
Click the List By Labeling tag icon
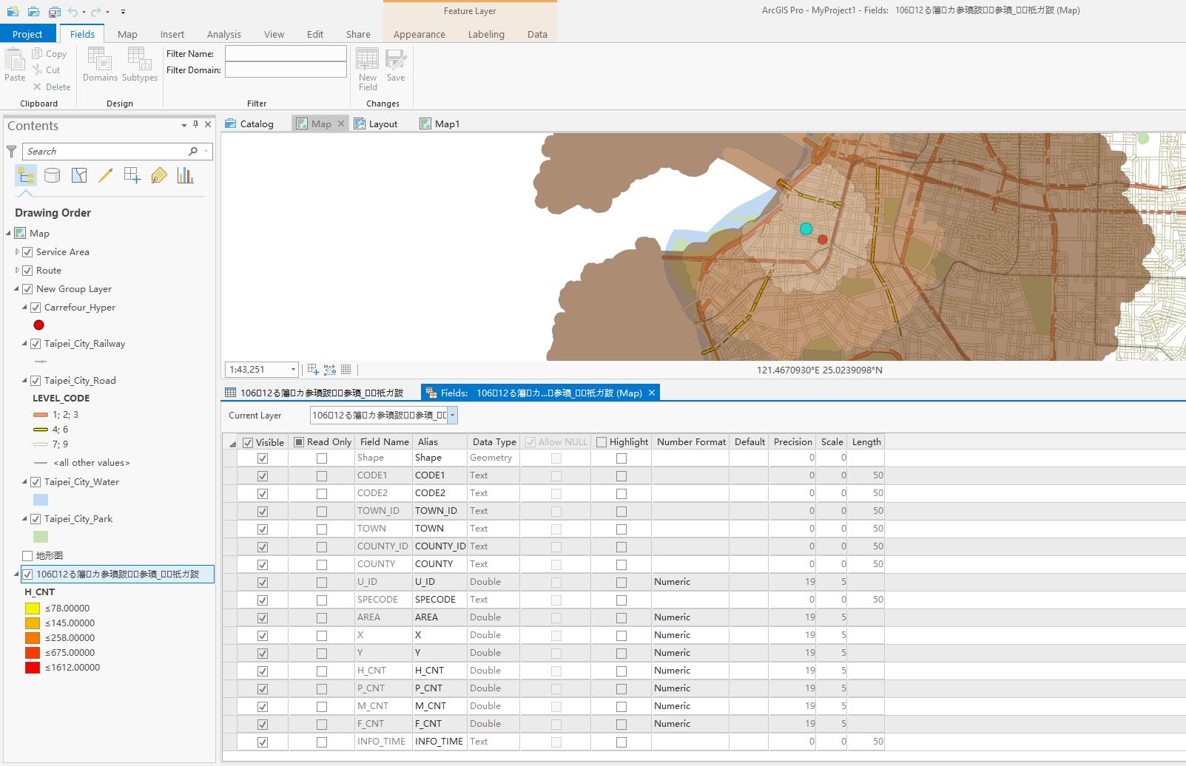tap(158, 175)
